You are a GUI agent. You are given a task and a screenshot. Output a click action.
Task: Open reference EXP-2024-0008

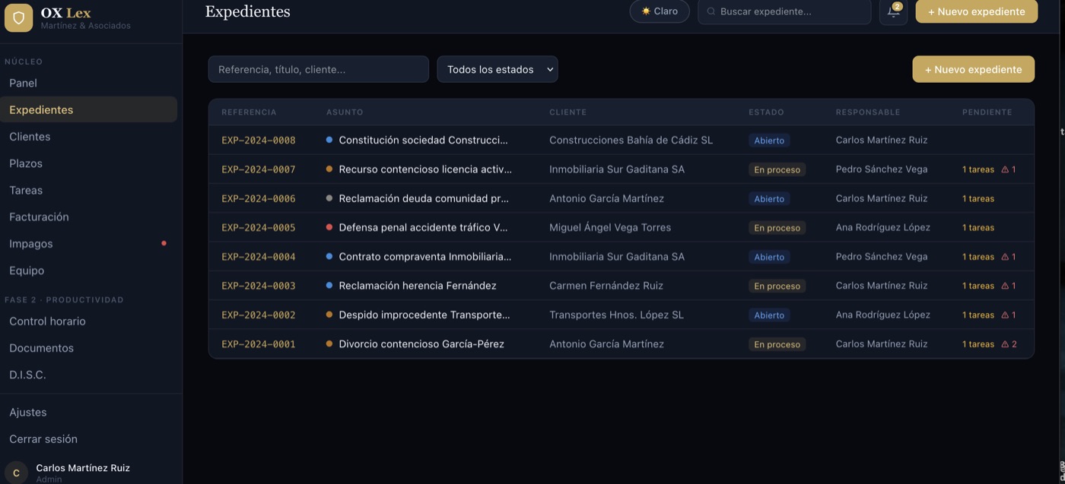259,140
